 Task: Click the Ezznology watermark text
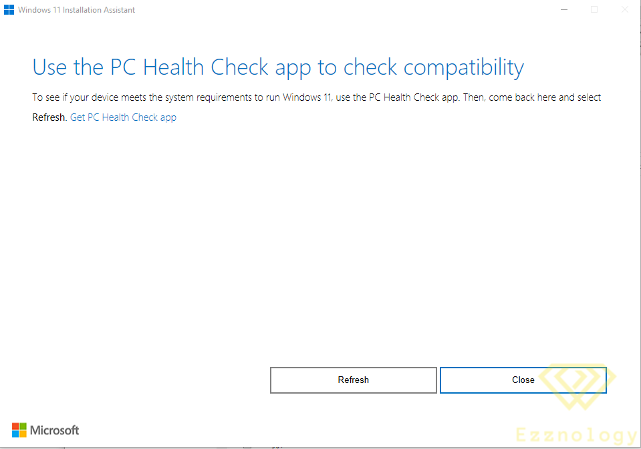pyautogui.click(x=576, y=436)
